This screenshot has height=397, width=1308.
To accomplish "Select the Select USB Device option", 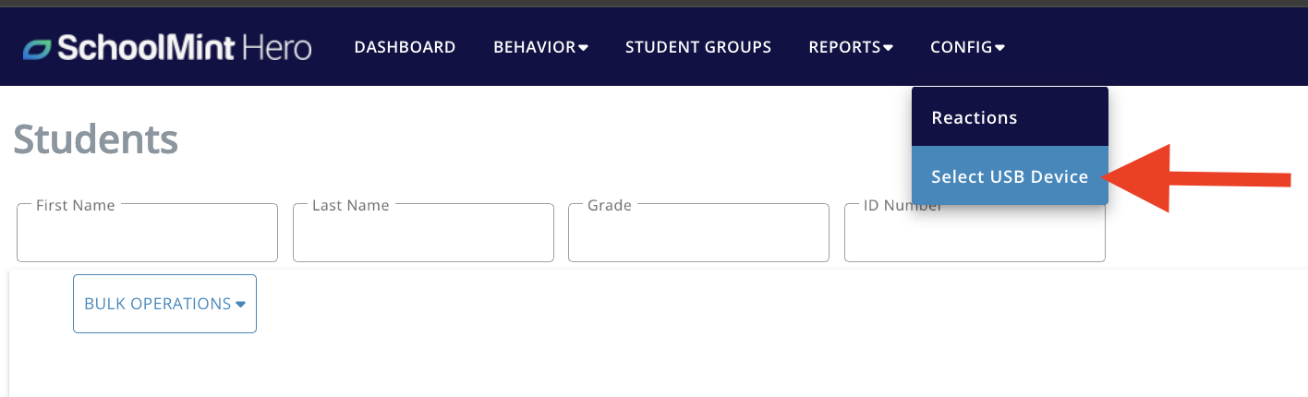I will [x=1010, y=175].
